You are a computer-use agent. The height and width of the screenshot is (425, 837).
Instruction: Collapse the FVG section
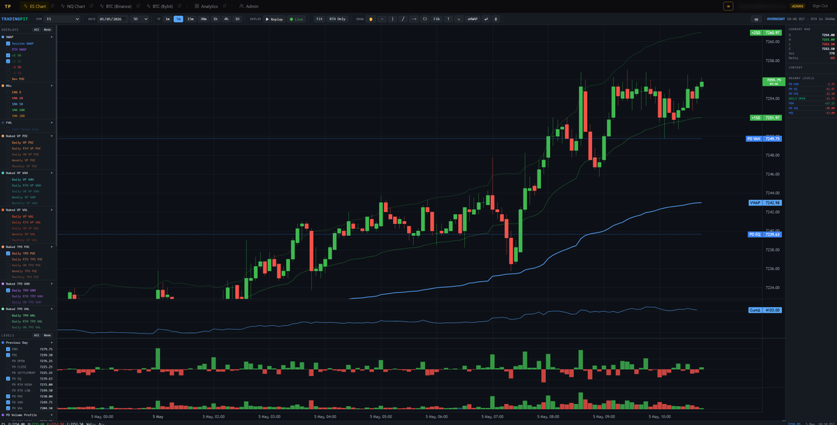pyautogui.click(x=52, y=123)
